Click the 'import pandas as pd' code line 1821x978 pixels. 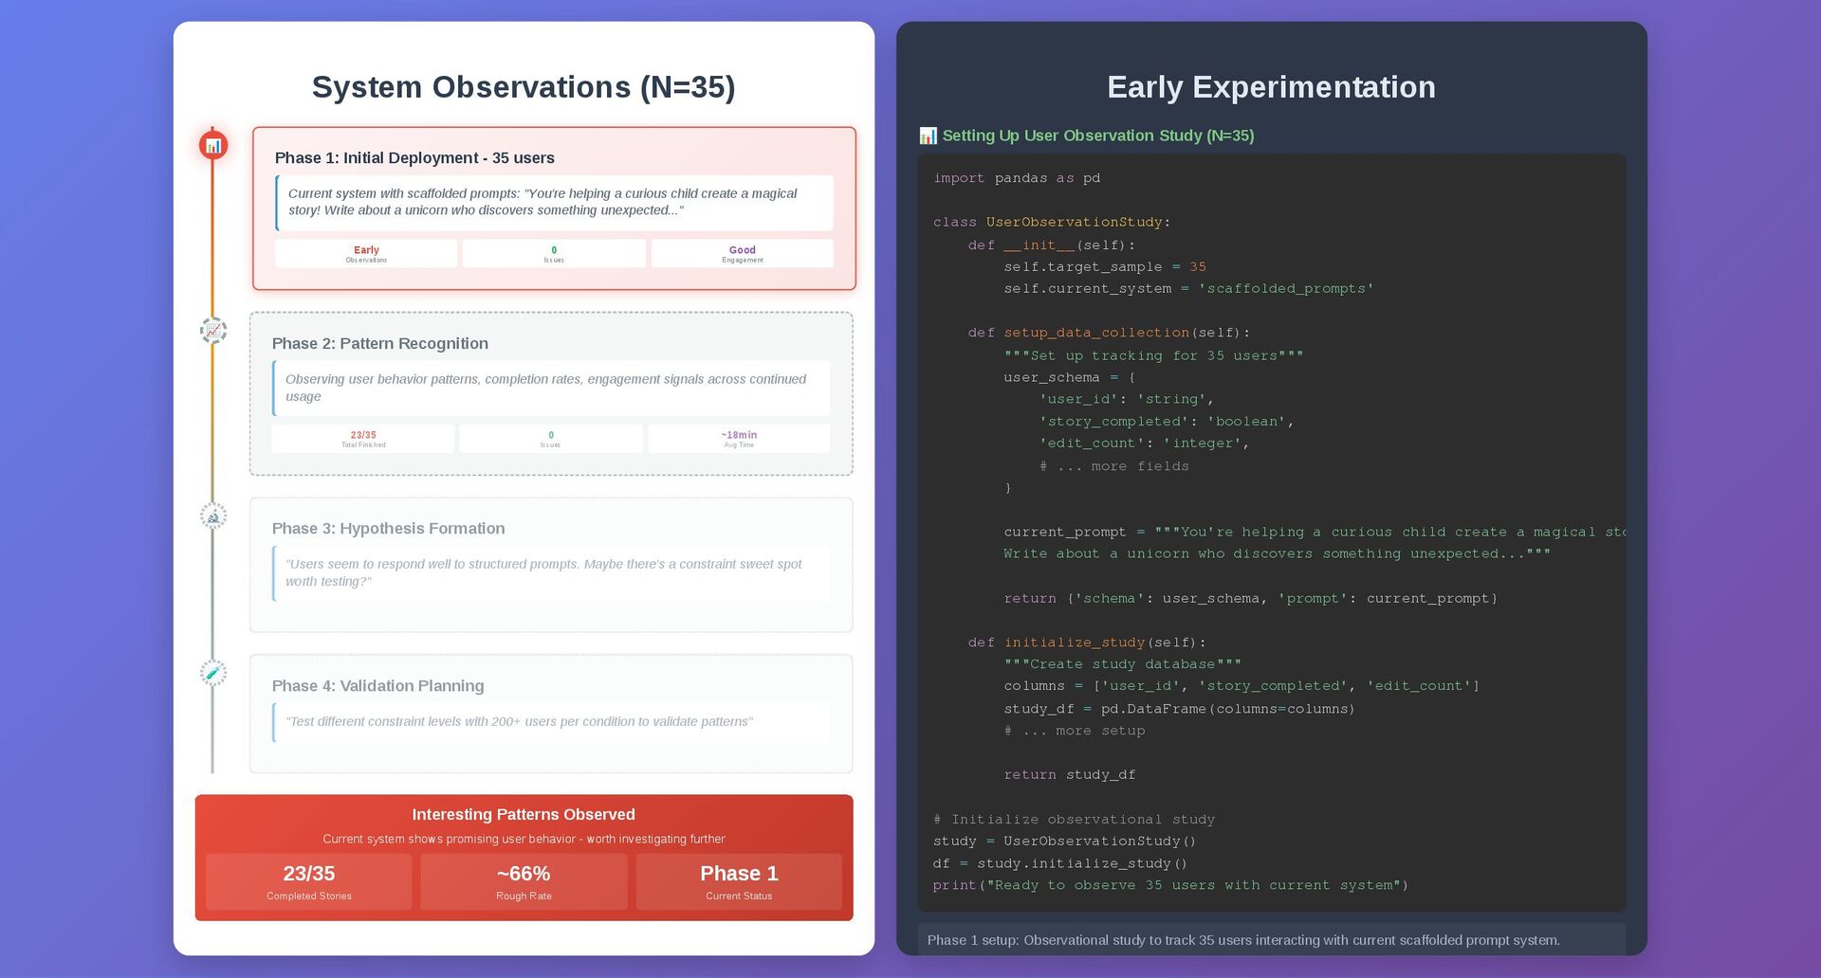click(x=1017, y=178)
